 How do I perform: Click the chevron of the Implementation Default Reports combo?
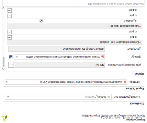[7, 82]
